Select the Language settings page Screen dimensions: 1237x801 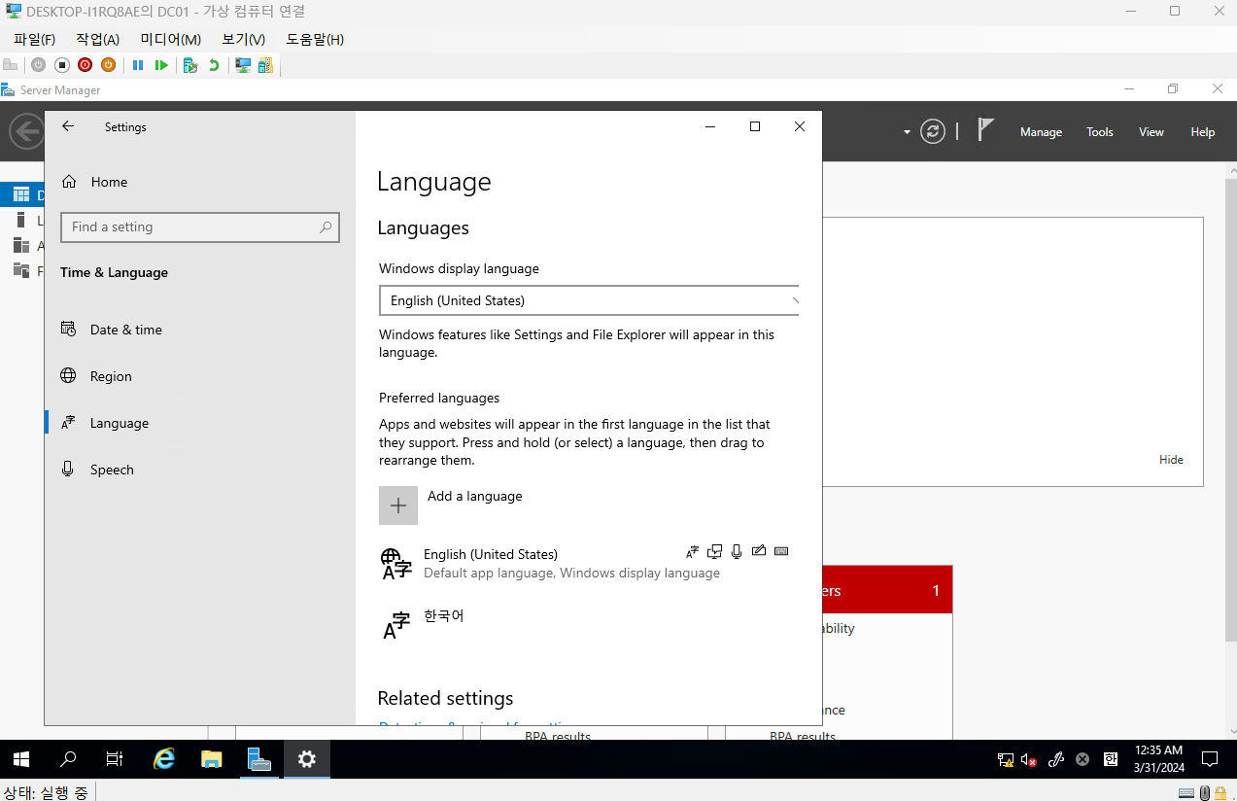point(120,423)
